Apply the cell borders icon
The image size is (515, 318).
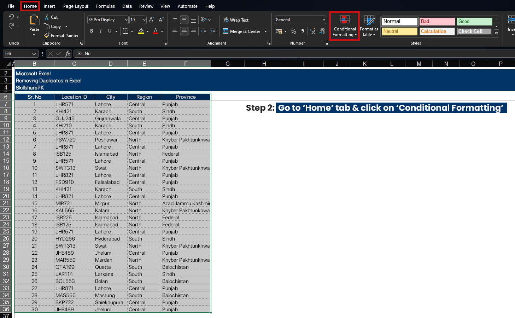coord(125,31)
